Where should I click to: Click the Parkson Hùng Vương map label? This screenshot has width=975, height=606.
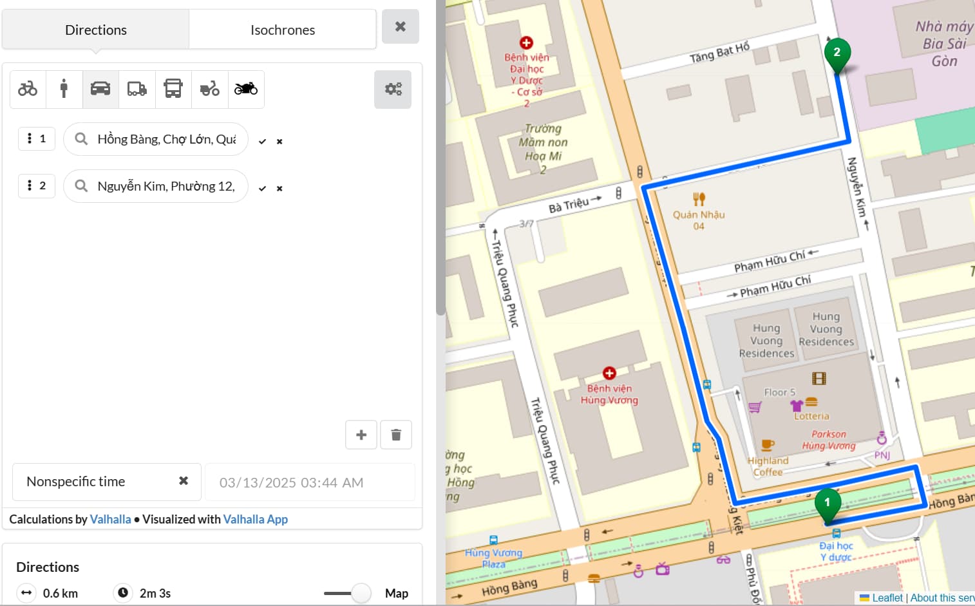(829, 440)
